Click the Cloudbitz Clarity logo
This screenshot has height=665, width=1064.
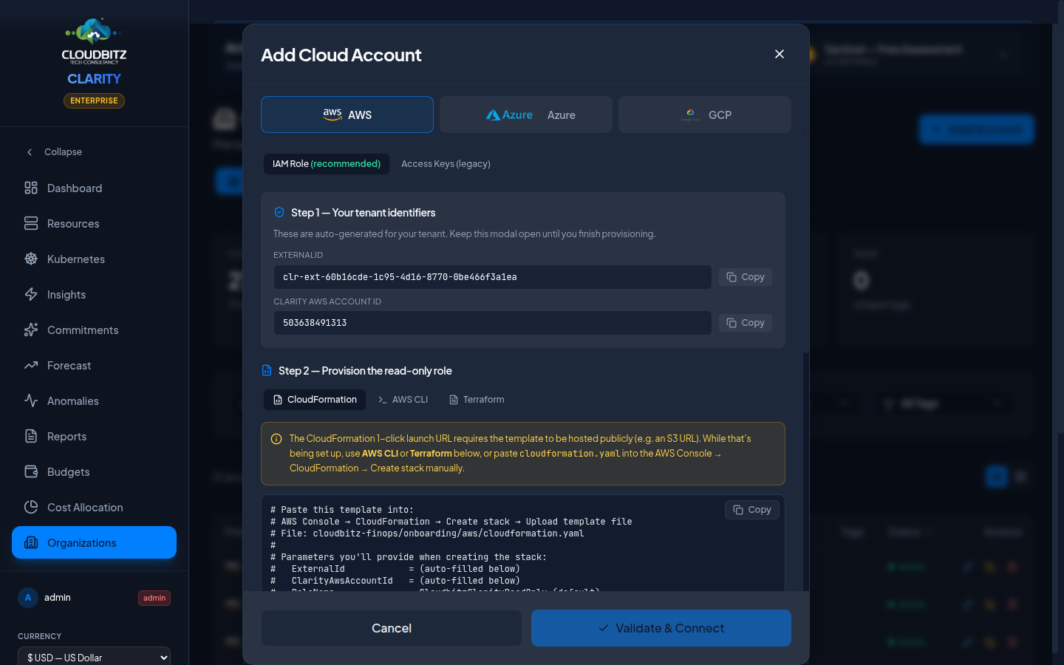(x=94, y=52)
